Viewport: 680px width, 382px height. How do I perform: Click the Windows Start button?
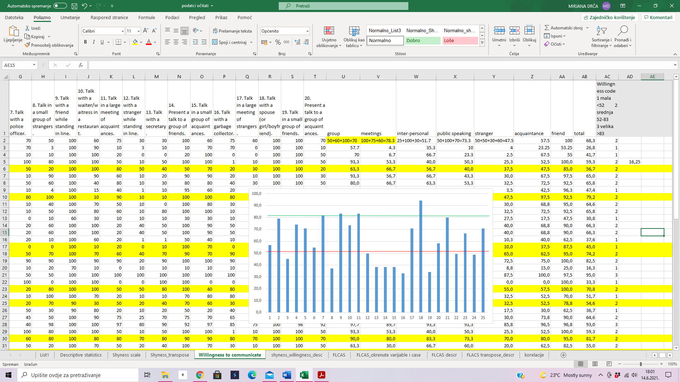[8, 375]
